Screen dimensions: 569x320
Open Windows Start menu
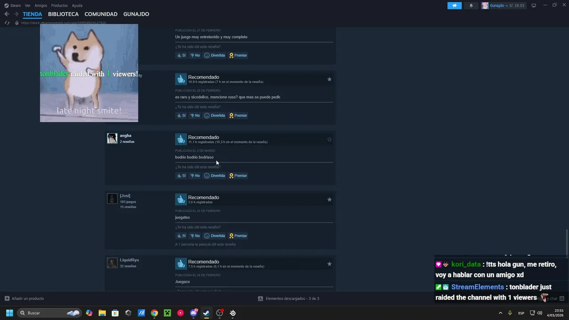click(9, 313)
